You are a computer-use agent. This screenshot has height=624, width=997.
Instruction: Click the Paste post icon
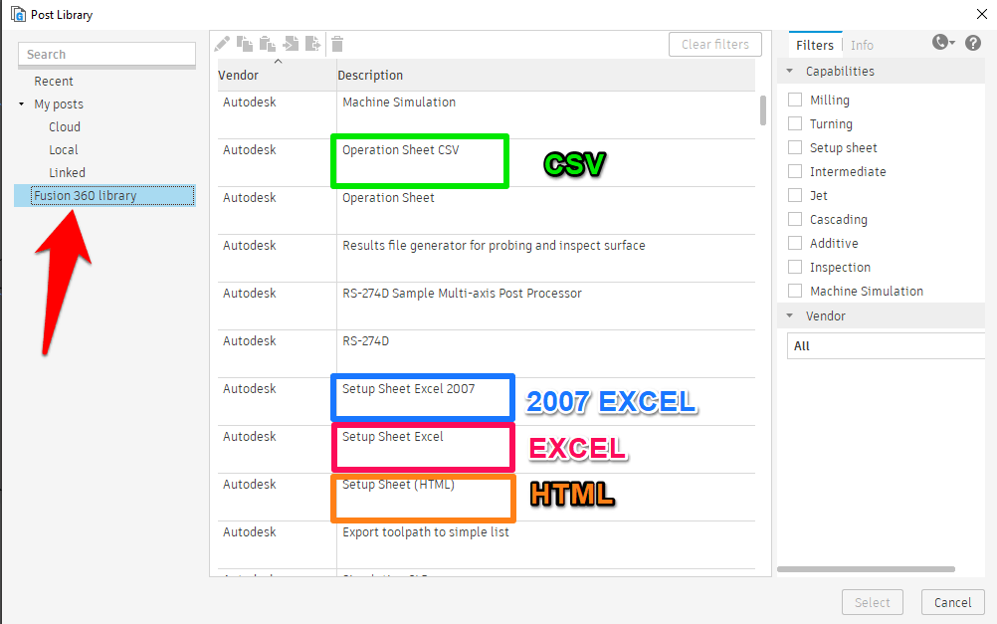tap(268, 43)
